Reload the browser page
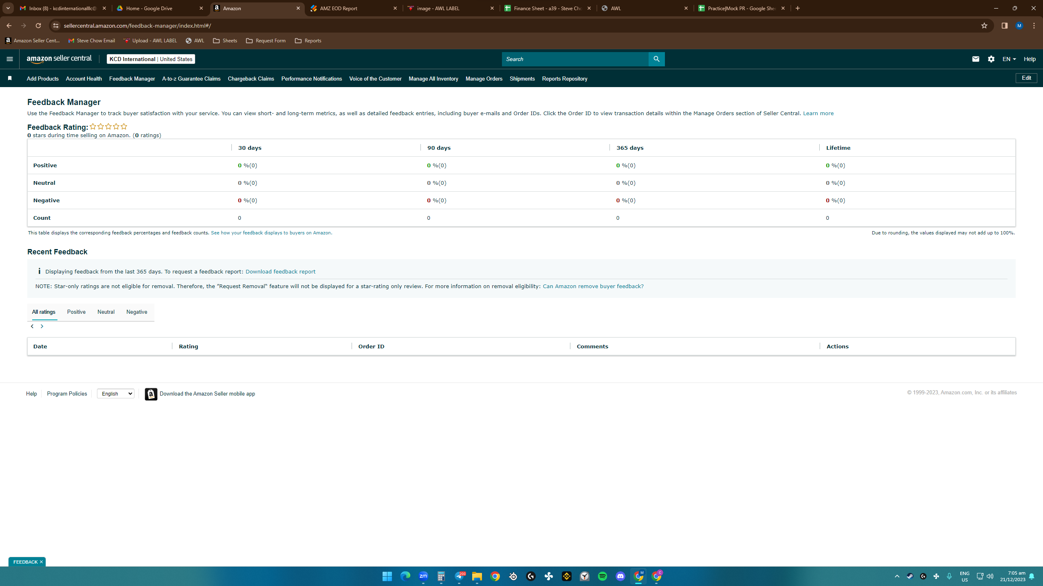Viewport: 1043px width, 586px height. [38, 26]
